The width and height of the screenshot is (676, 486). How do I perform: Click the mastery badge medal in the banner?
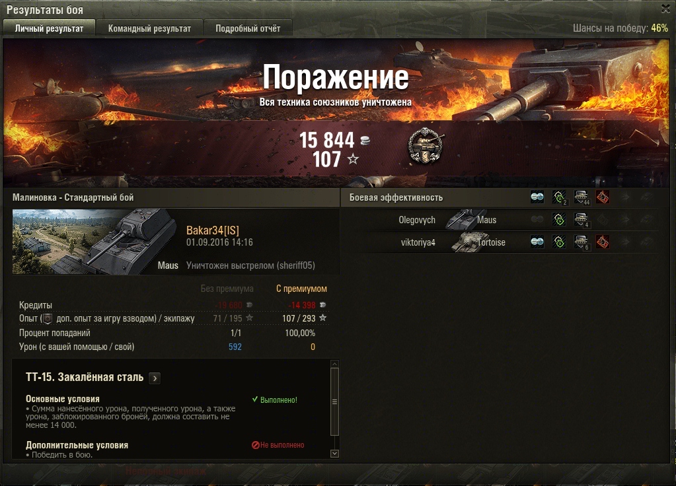click(x=426, y=145)
